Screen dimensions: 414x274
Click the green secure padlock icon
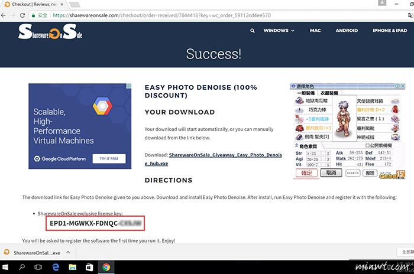click(33, 15)
